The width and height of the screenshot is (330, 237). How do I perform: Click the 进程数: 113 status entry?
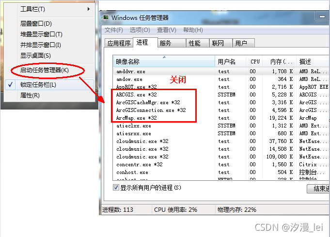point(118,210)
